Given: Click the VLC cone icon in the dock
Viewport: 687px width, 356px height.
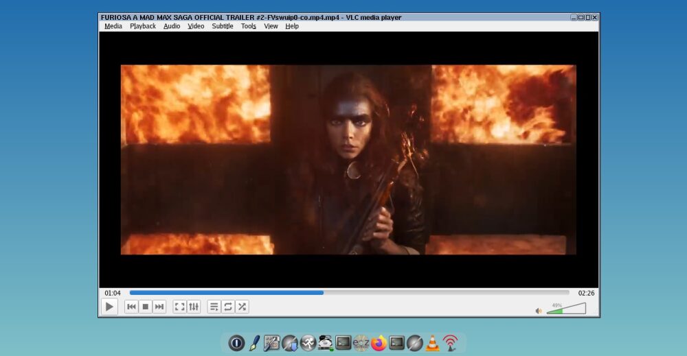Looking at the screenshot, I should [432, 343].
